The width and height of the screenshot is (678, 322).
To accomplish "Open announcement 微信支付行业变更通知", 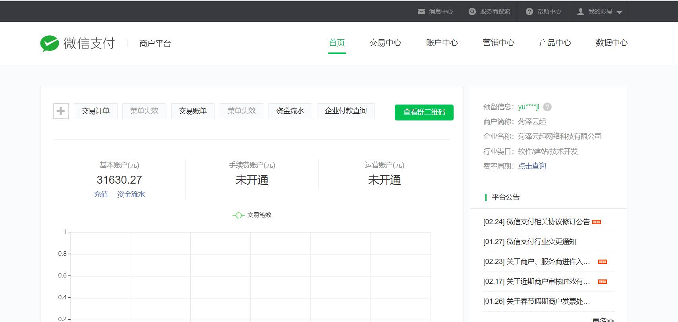I will (530, 242).
